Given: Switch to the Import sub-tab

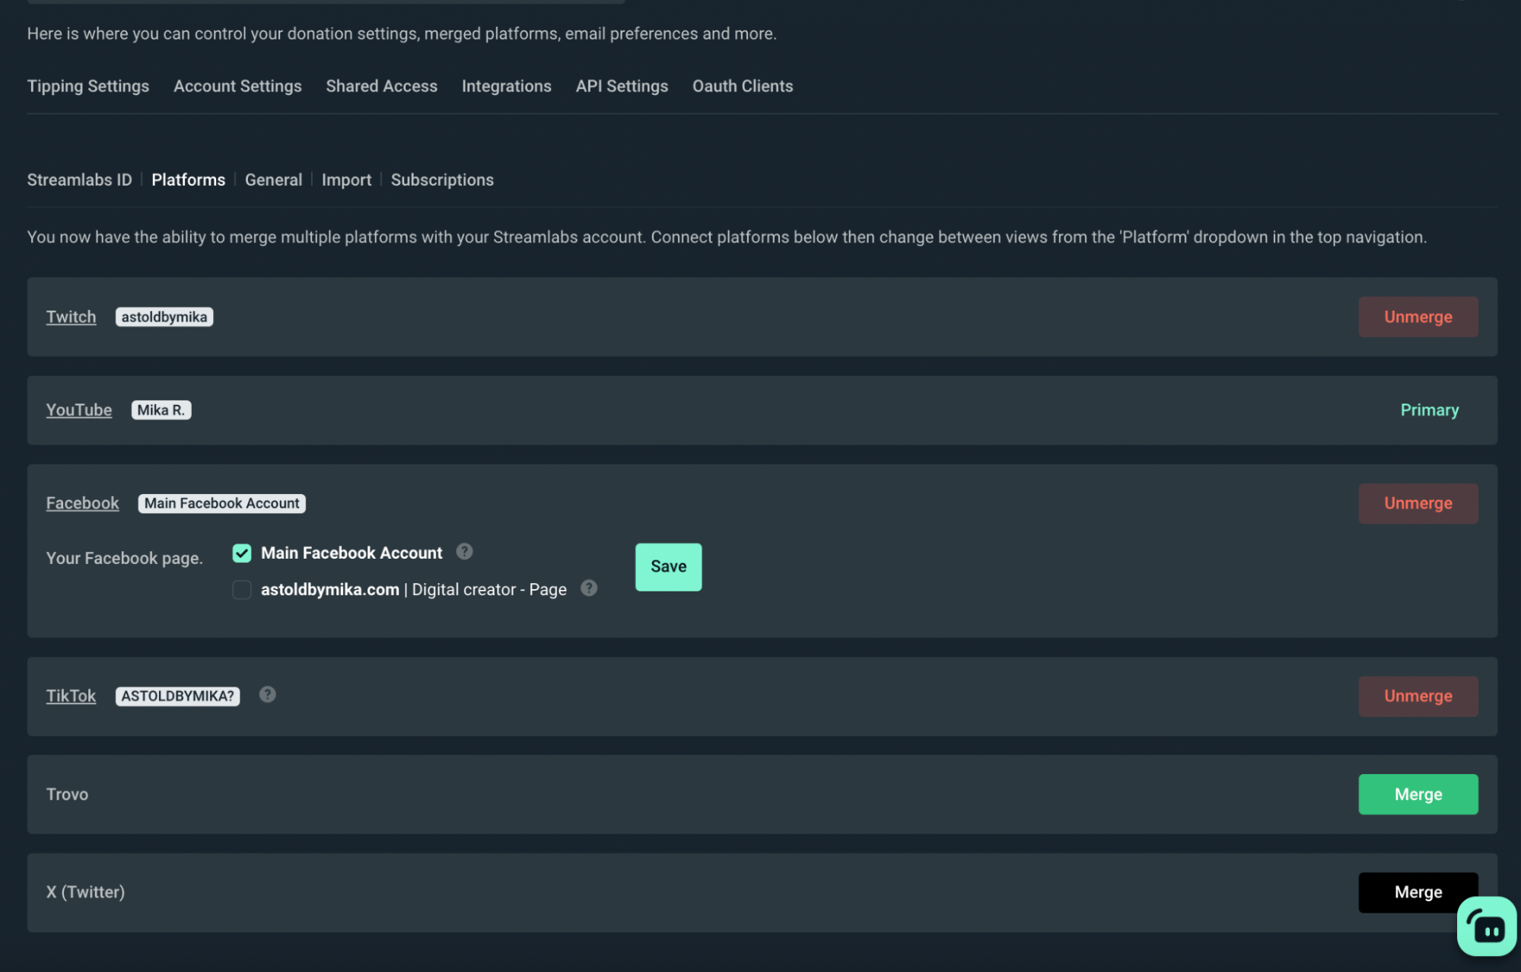Looking at the screenshot, I should coord(346,180).
